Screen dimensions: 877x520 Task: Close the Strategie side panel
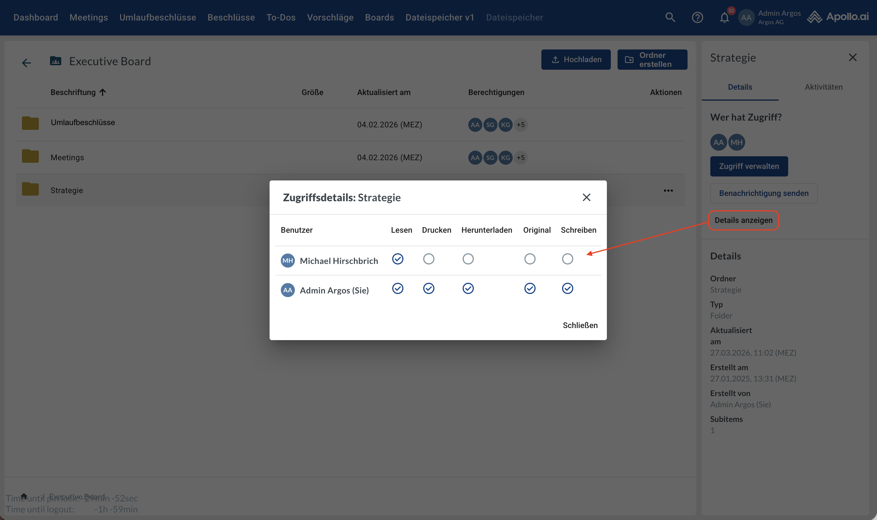(x=853, y=57)
